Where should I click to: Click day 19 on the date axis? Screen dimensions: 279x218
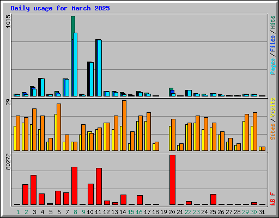[x=163, y=212]
